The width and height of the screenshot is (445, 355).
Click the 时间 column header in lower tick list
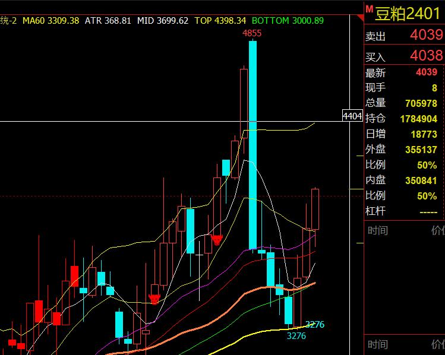click(377, 344)
